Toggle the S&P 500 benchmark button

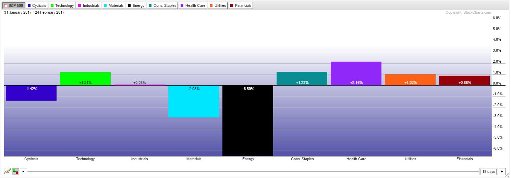[13, 5]
